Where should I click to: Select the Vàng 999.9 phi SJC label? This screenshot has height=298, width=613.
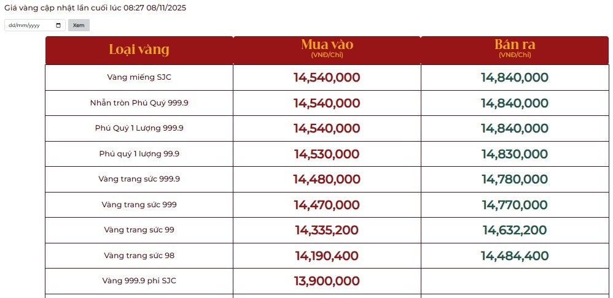point(139,281)
